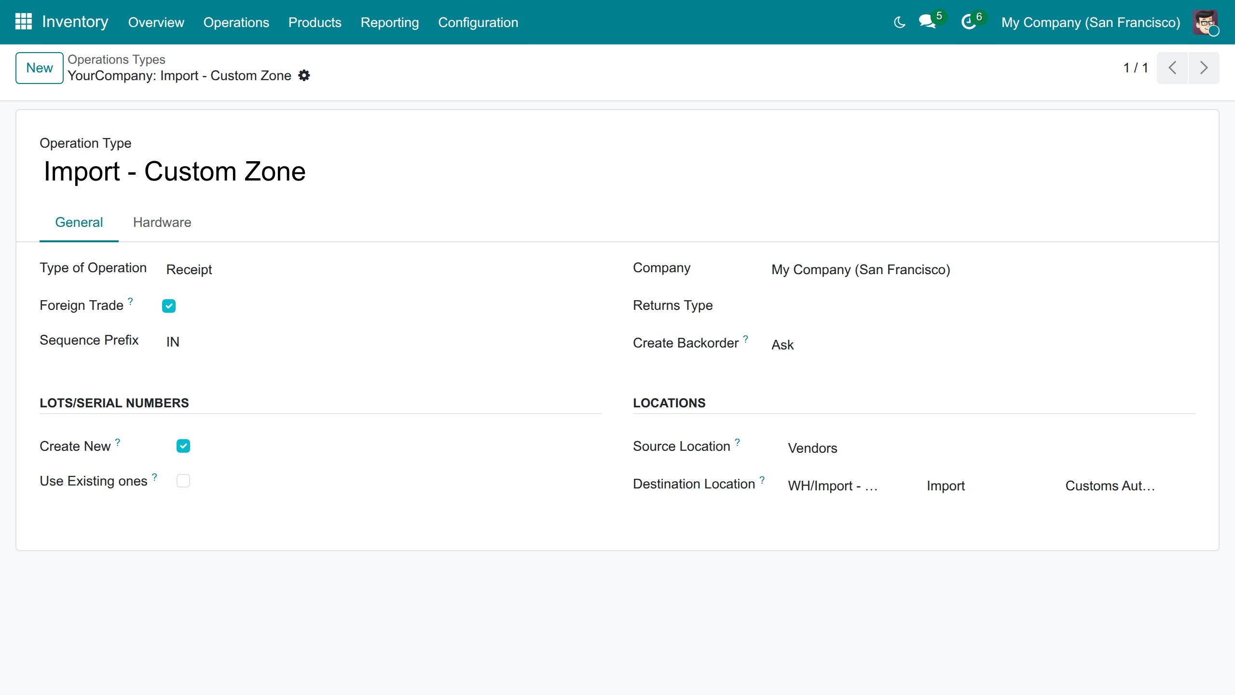Open the Company selection field
The height and width of the screenshot is (695, 1235).
tap(981, 269)
